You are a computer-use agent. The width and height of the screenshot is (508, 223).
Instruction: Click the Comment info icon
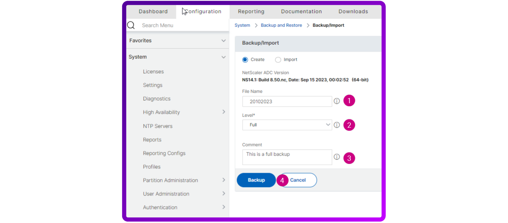[337, 157]
